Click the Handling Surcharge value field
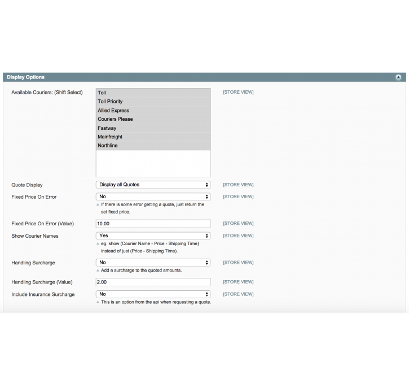The image size is (409, 384). pos(153,282)
